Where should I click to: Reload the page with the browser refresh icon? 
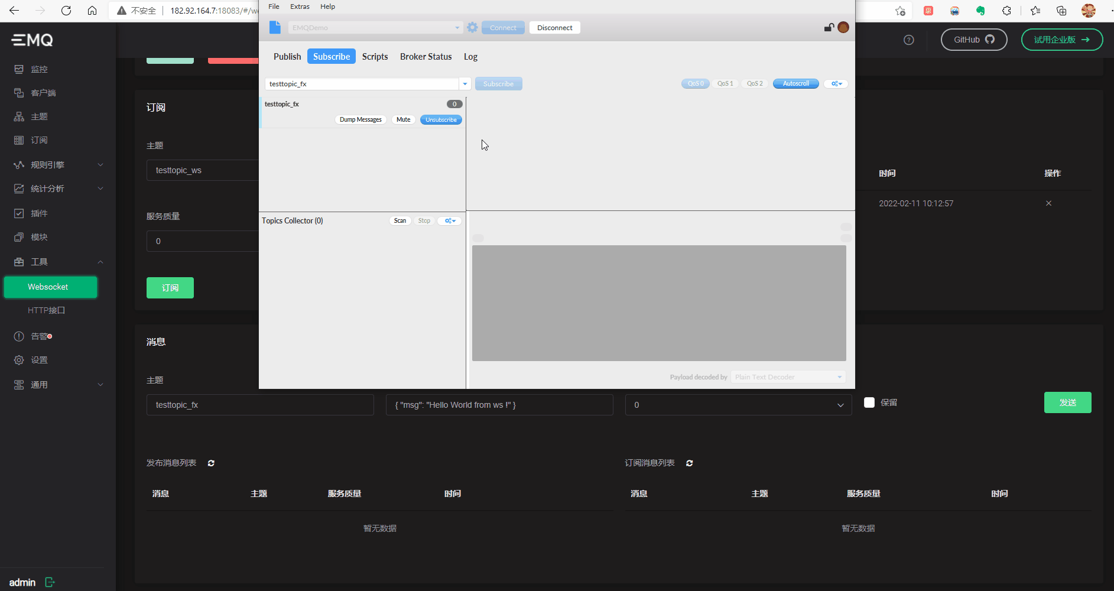click(66, 11)
